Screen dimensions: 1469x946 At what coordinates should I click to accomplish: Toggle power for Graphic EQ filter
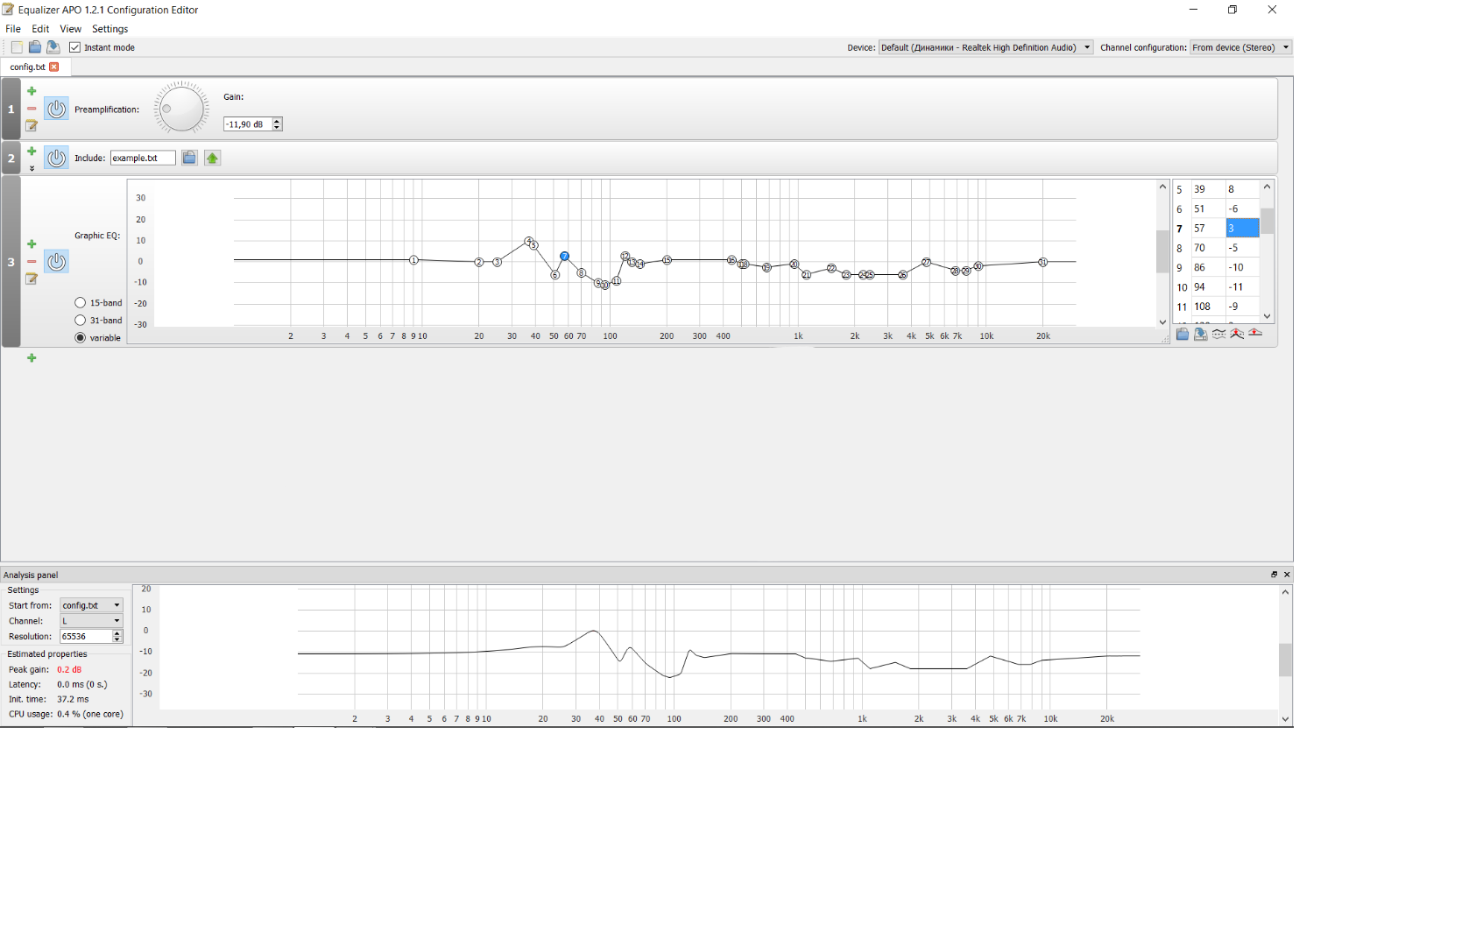(57, 261)
